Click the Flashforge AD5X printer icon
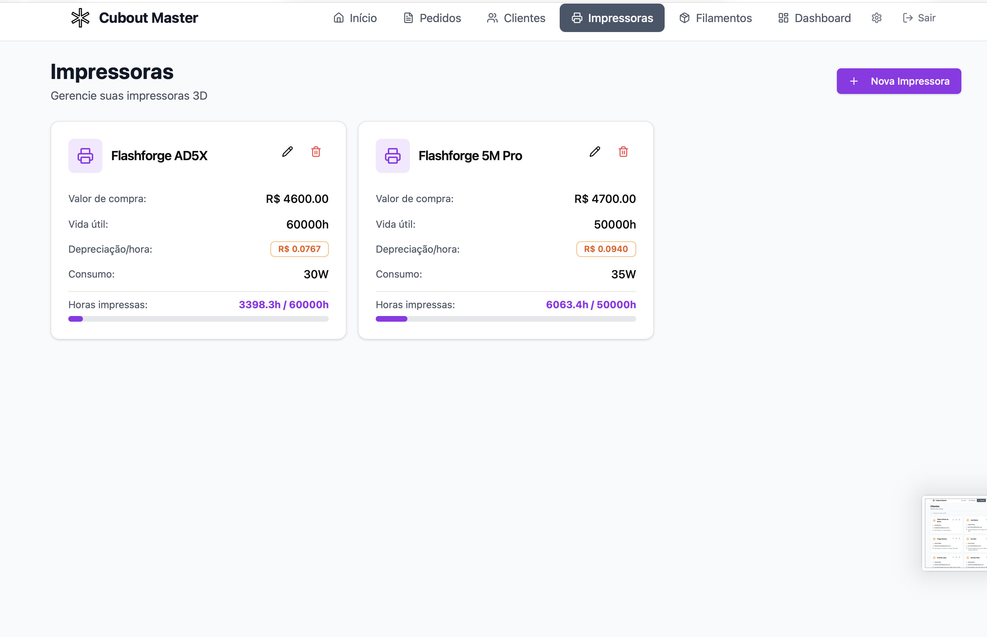The height and width of the screenshot is (637, 987). pyautogui.click(x=85, y=156)
